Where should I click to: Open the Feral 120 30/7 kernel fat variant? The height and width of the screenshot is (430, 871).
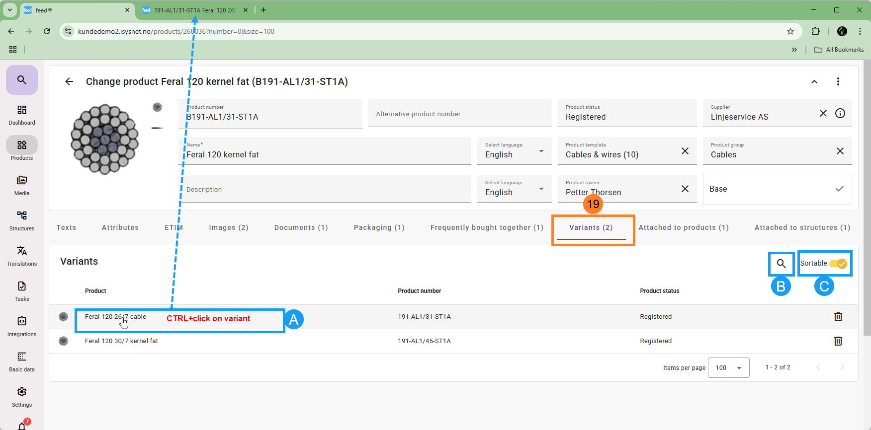pyautogui.click(x=121, y=341)
